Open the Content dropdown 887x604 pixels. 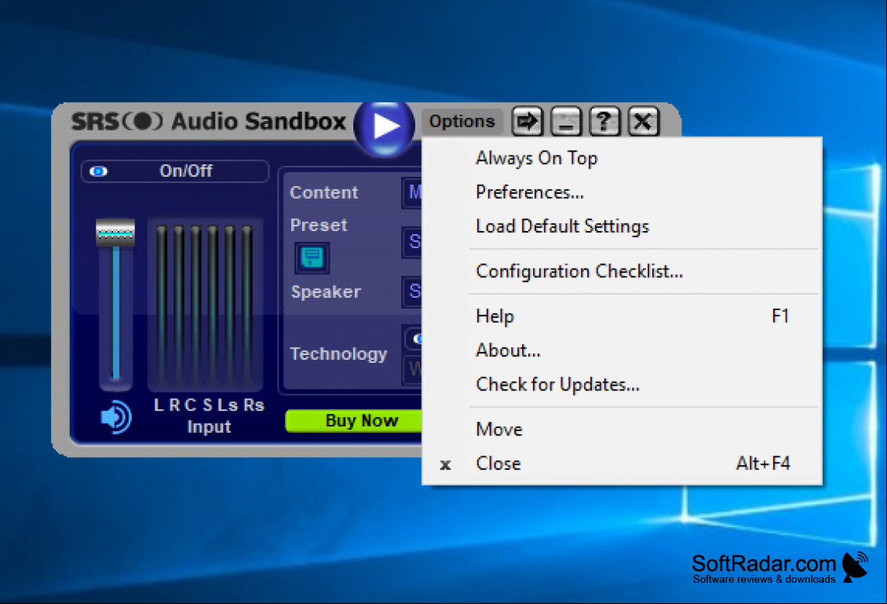[412, 192]
